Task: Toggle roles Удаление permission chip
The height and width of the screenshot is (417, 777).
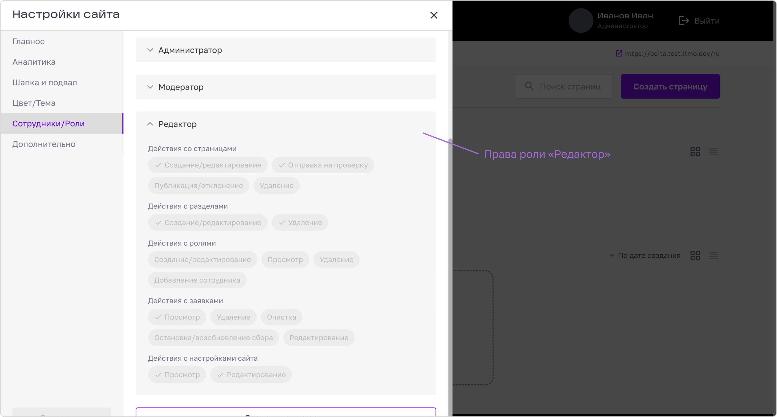Action: pyautogui.click(x=336, y=259)
